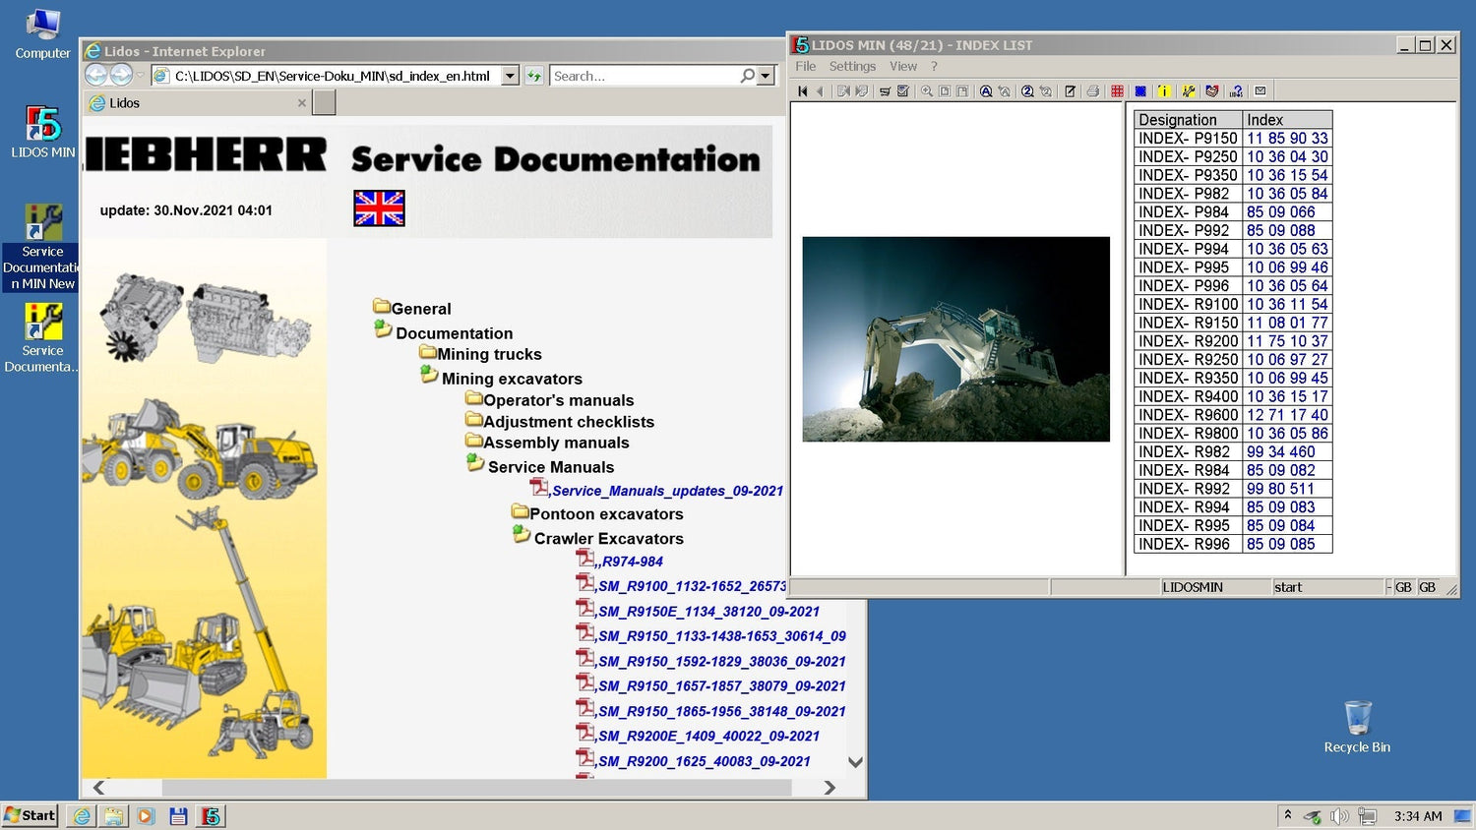The height and width of the screenshot is (830, 1476).
Task: Select the Lidos browser tab
Action: pyautogui.click(x=197, y=103)
